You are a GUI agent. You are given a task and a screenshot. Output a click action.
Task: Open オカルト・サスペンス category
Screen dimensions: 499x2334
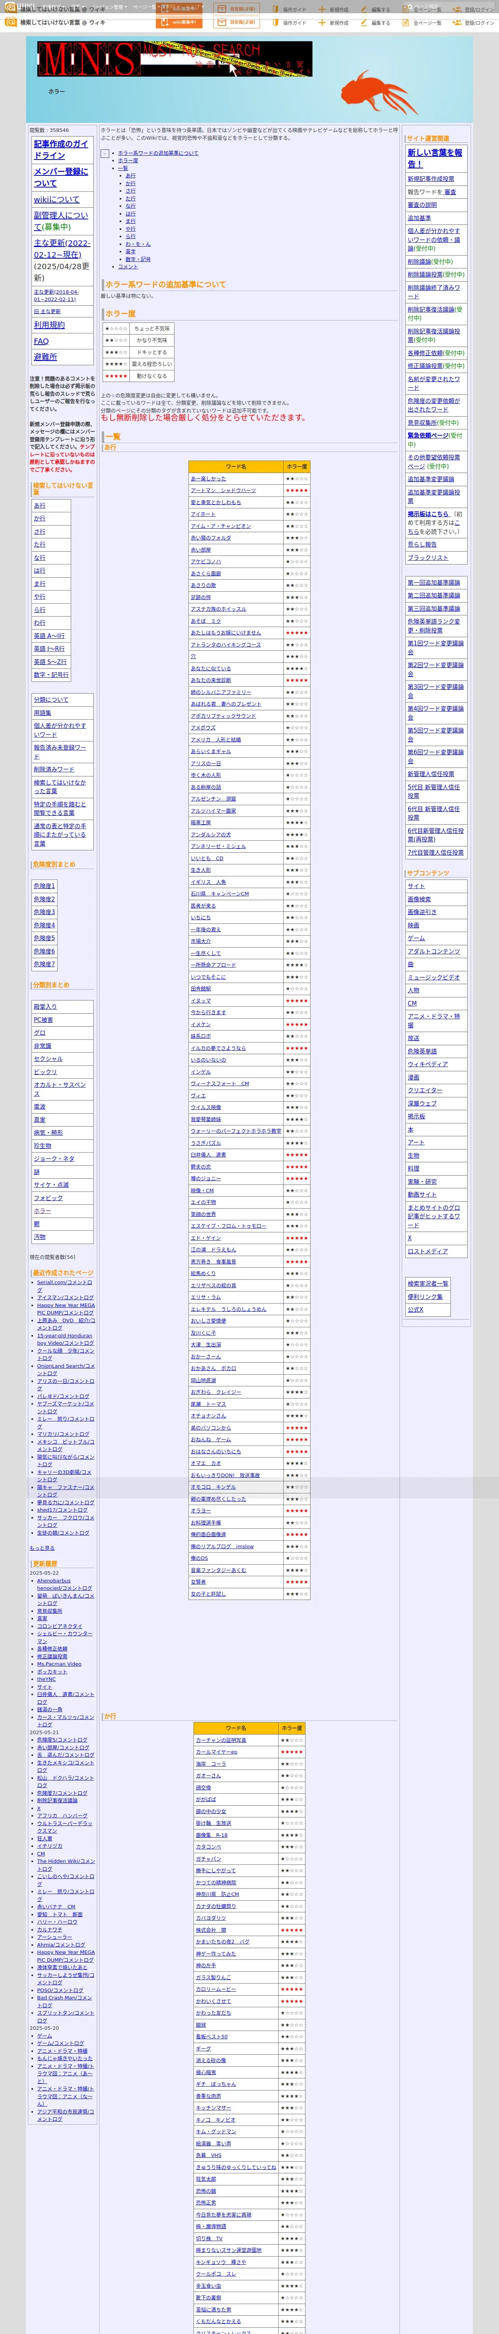tap(60, 1089)
